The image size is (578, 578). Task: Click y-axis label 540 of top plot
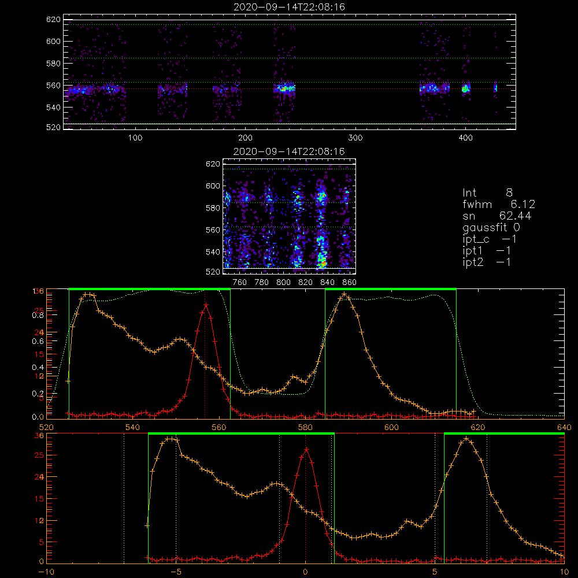click(53, 108)
